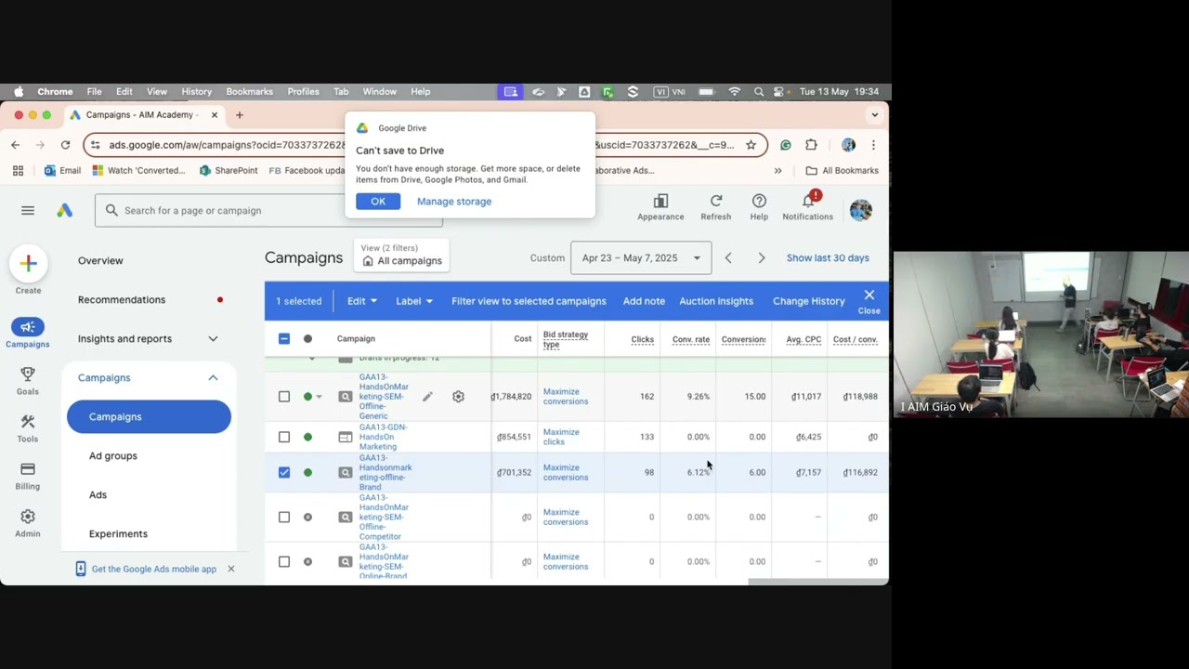Screen dimensions: 1189x669
Task: Select the GAA13-GDN campaign checkbox
Action: coord(284,437)
